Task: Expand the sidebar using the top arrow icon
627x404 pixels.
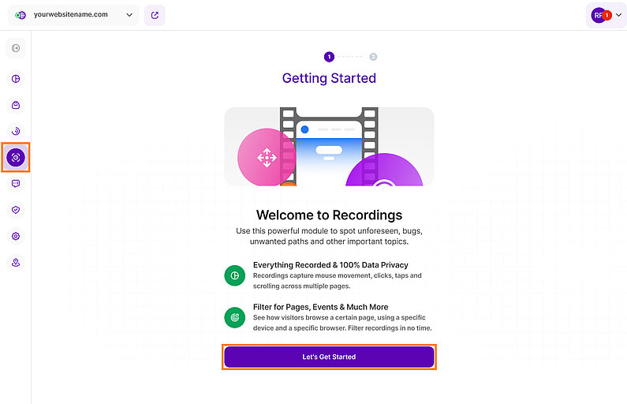Action: click(x=16, y=48)
